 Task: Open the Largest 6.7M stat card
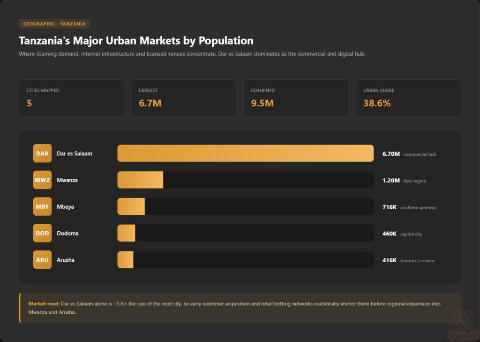click(x=184, y=98)
